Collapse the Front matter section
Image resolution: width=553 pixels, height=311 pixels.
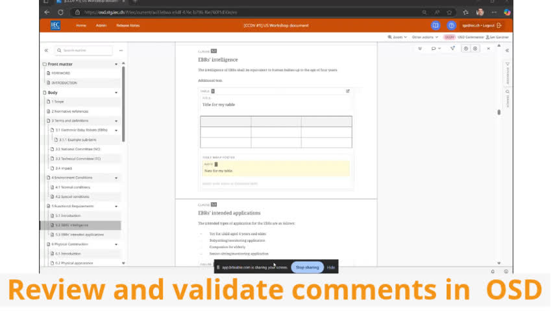(x=116, y=64)
